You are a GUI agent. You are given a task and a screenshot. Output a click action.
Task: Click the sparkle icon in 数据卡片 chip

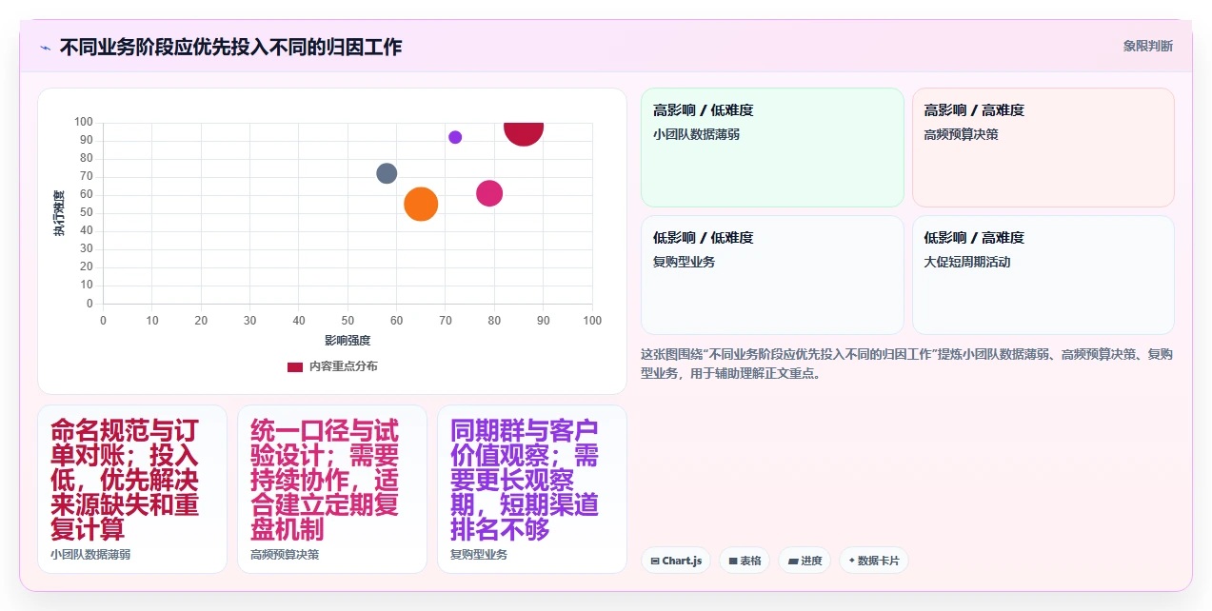[x=852, y=561]
